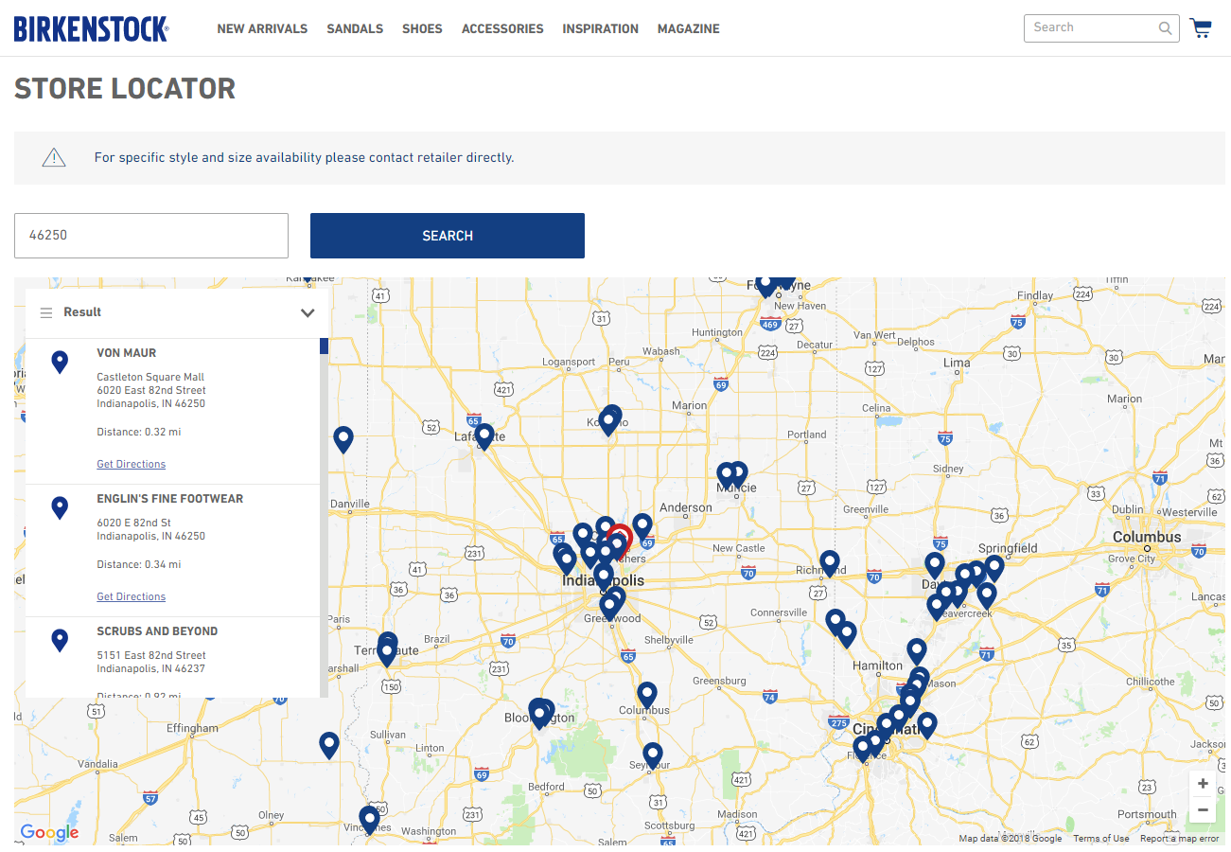Click the Scrubs and Beyond pin icon
1231x852 pixels.
60,640
